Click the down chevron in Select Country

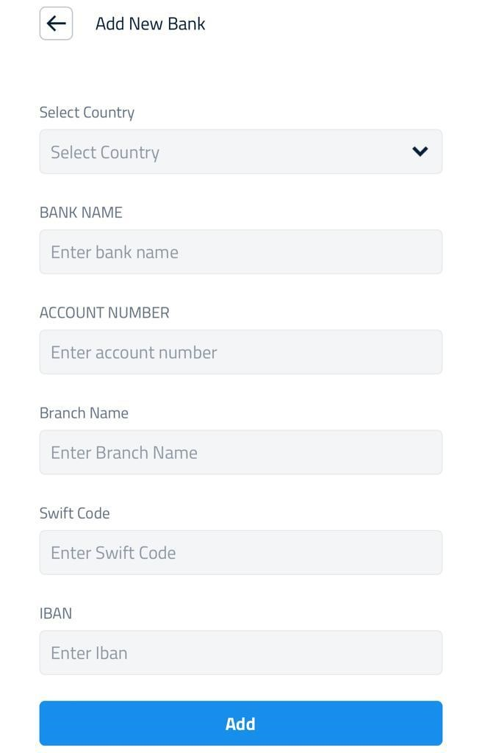pos(420,151)
